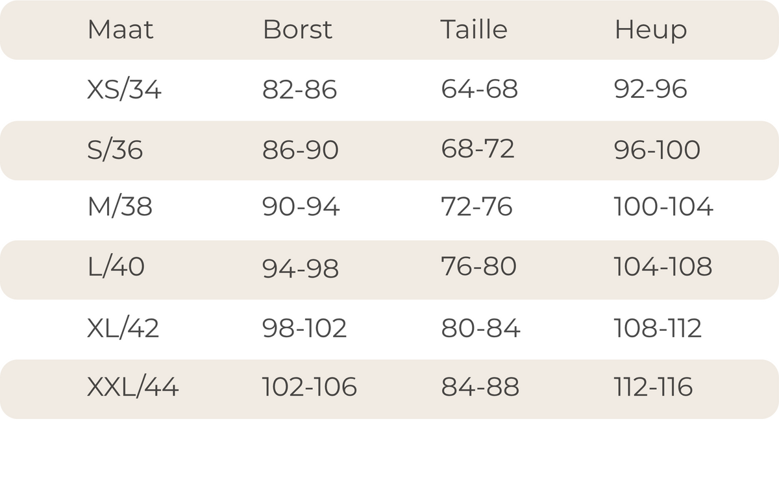Select the Borst column header

[x=297, y=30]
